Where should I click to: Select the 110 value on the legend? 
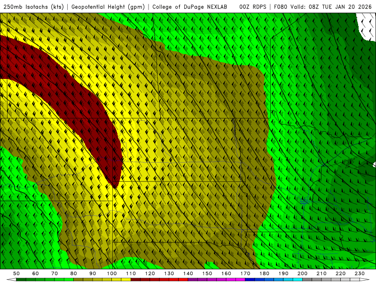(131, 274)
